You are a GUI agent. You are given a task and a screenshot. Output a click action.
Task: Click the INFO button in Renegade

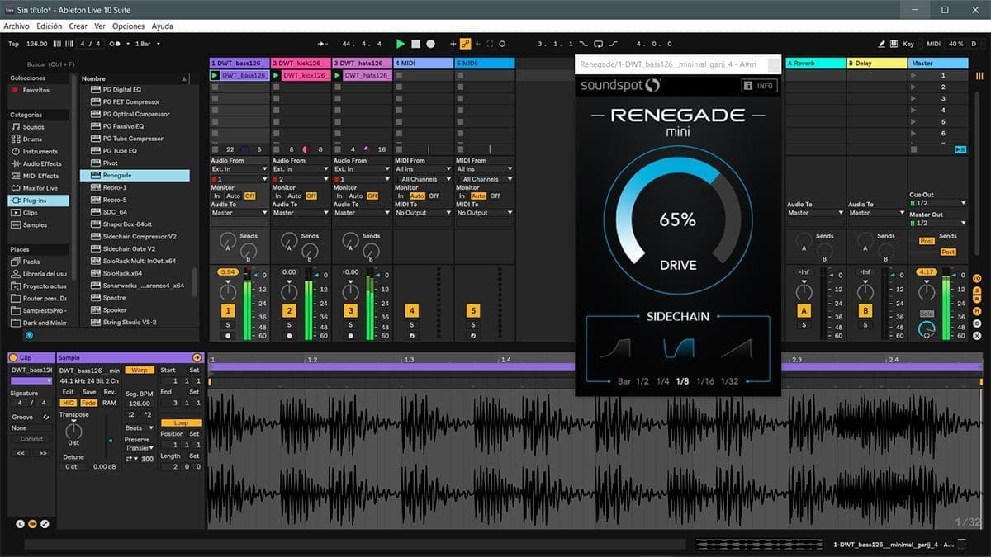click(758, 85)
